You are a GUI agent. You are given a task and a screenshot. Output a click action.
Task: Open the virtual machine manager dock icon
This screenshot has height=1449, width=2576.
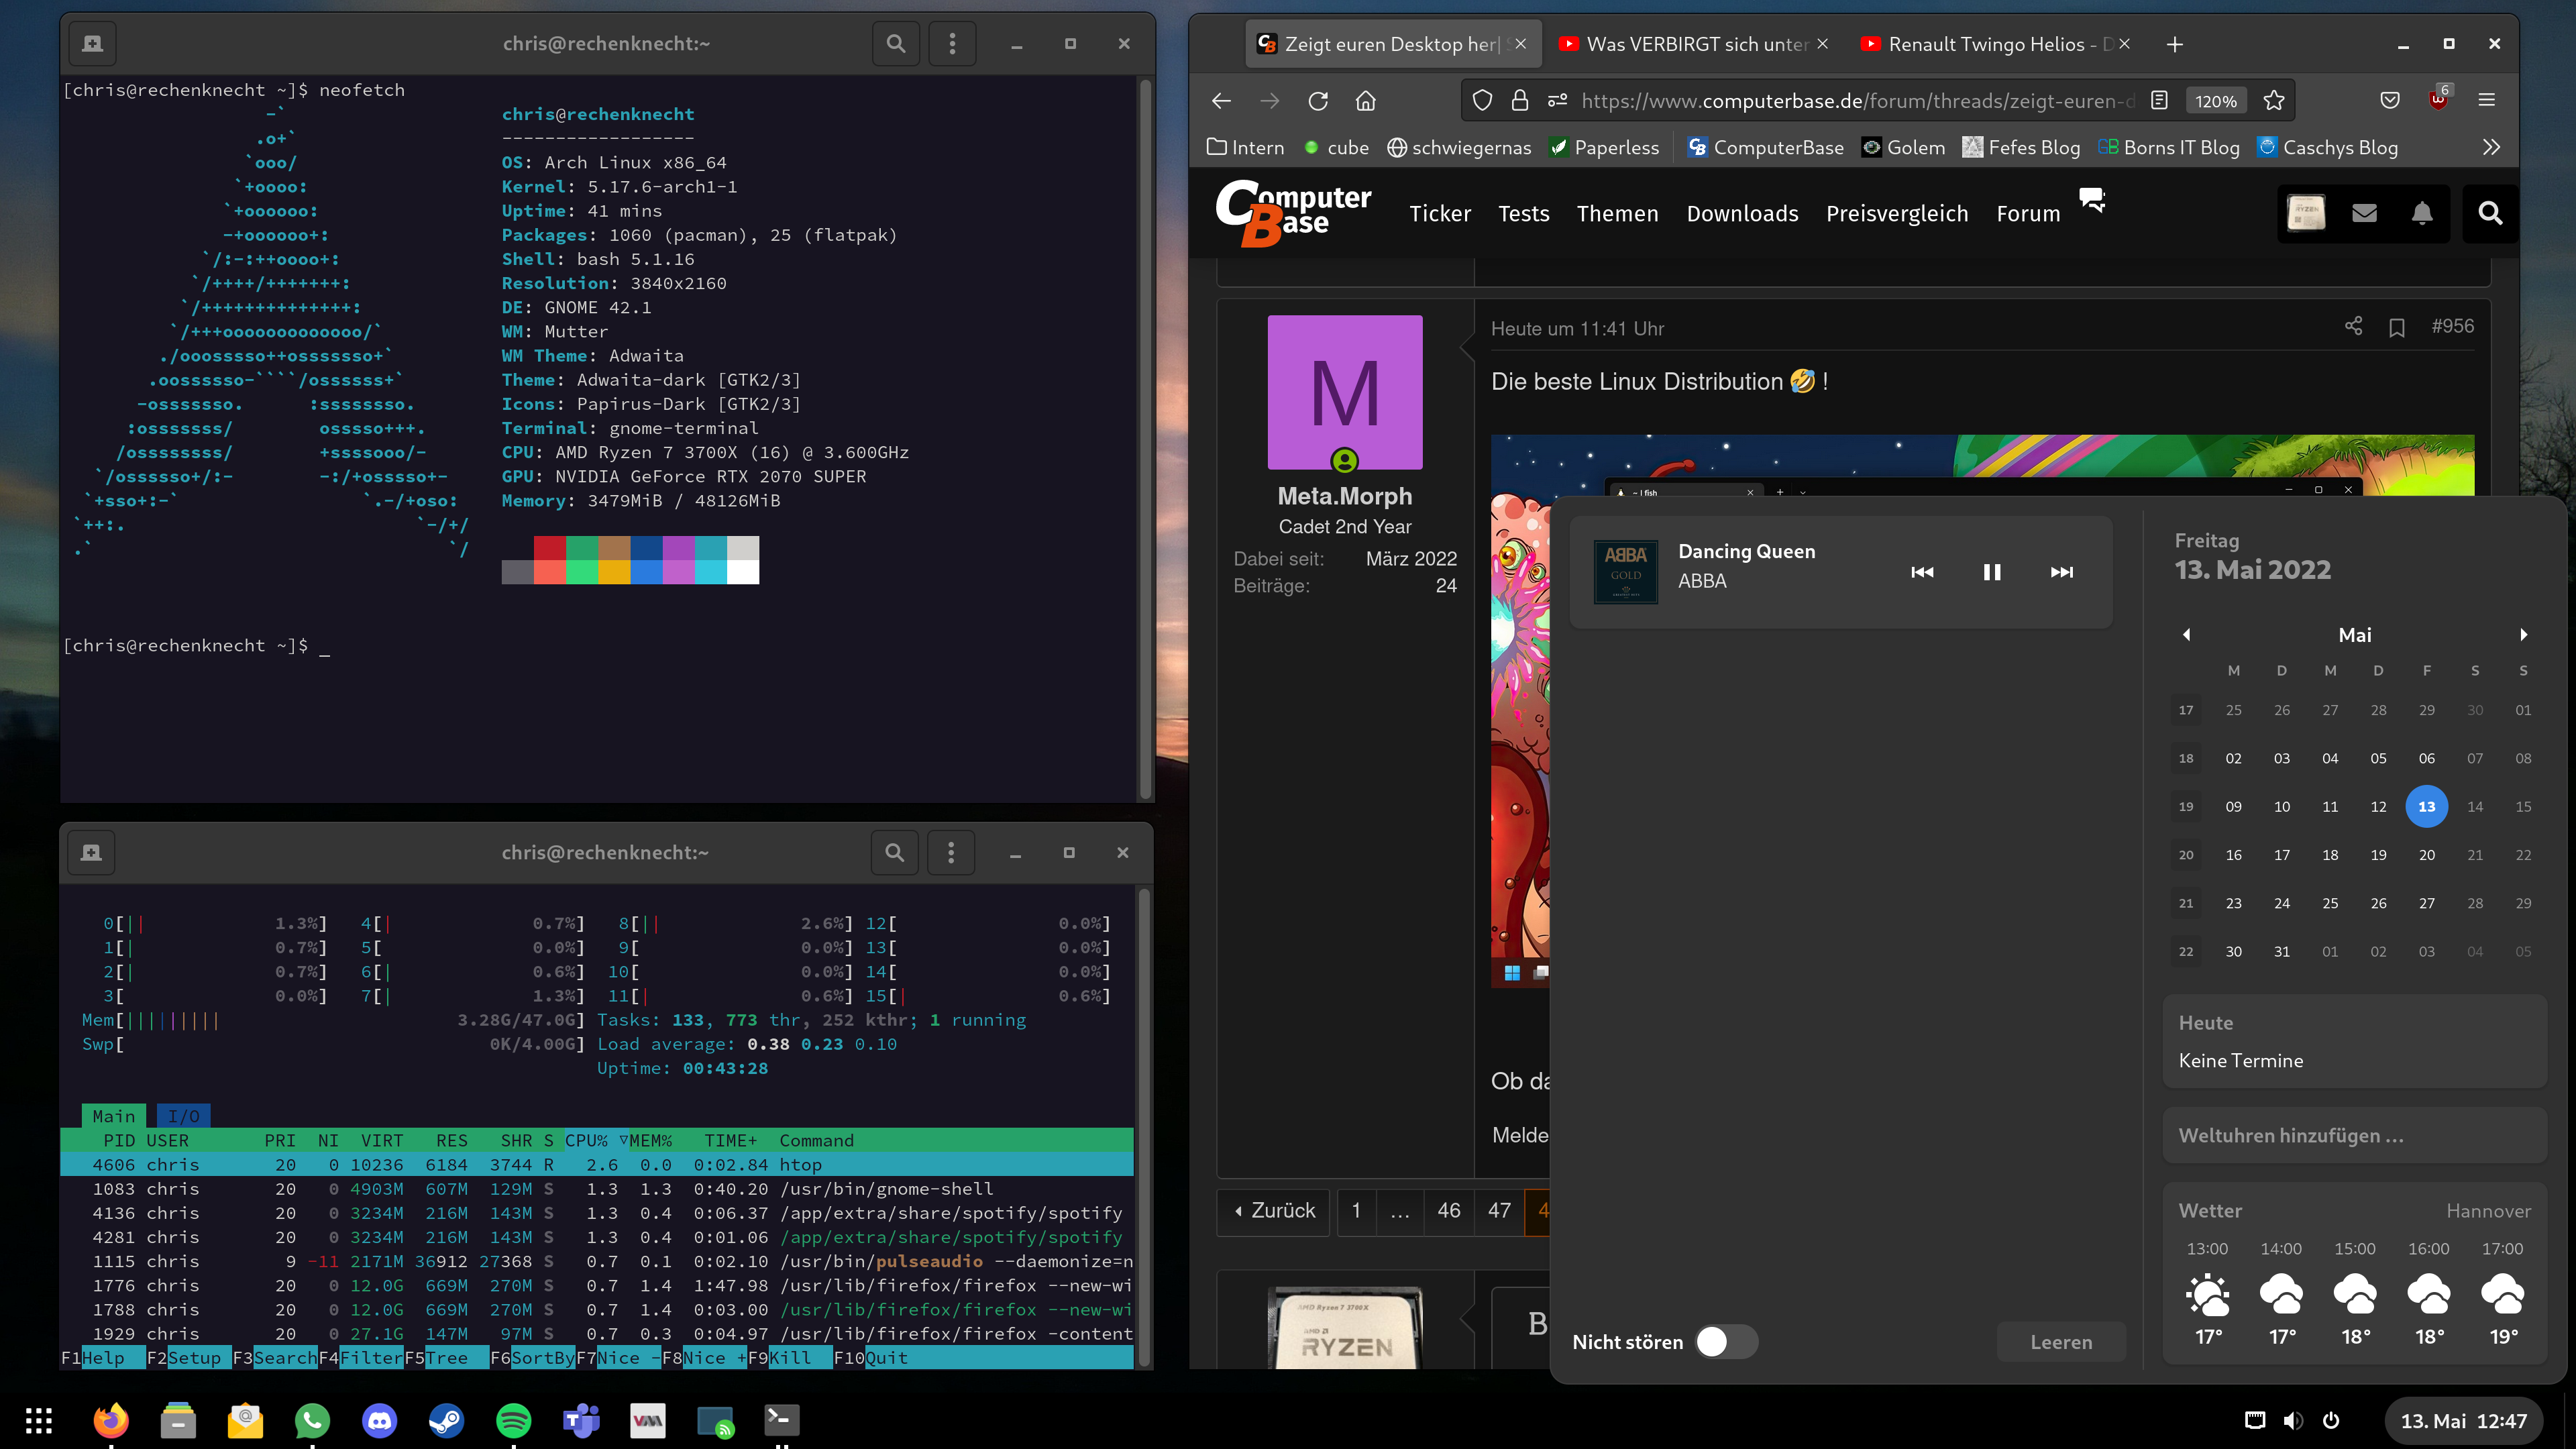pos(648,1420)
